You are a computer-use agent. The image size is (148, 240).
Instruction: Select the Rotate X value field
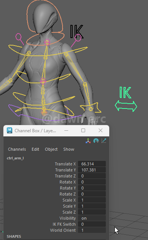92,182
